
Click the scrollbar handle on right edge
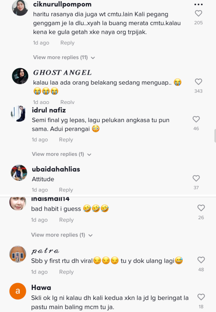coord(215,136)
